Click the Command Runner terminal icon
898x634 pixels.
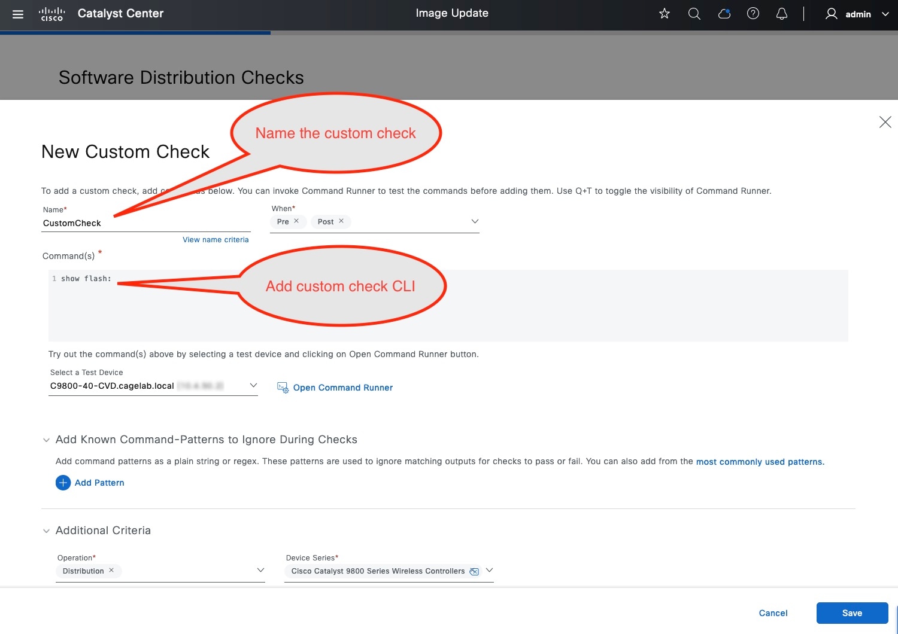[x=283, y=388]
